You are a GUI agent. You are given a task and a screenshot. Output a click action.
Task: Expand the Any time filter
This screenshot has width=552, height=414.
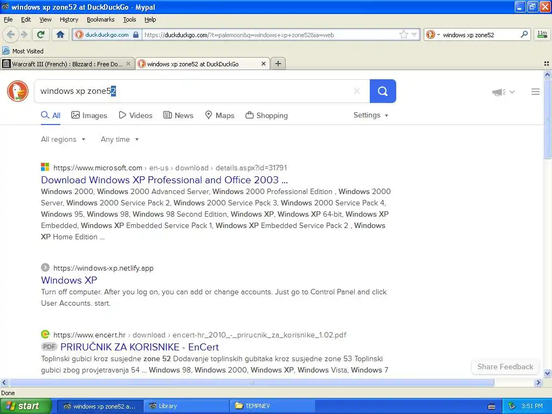tap(120, 140)
